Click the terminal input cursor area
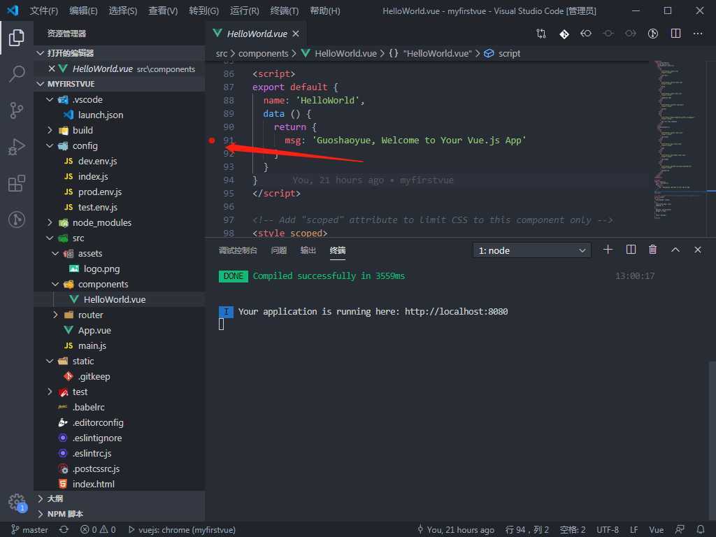716x537 pixels. [222, 324]
